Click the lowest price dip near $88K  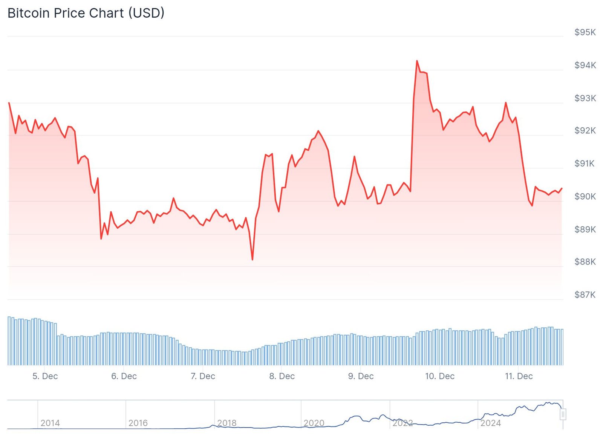tap(252, 260)
